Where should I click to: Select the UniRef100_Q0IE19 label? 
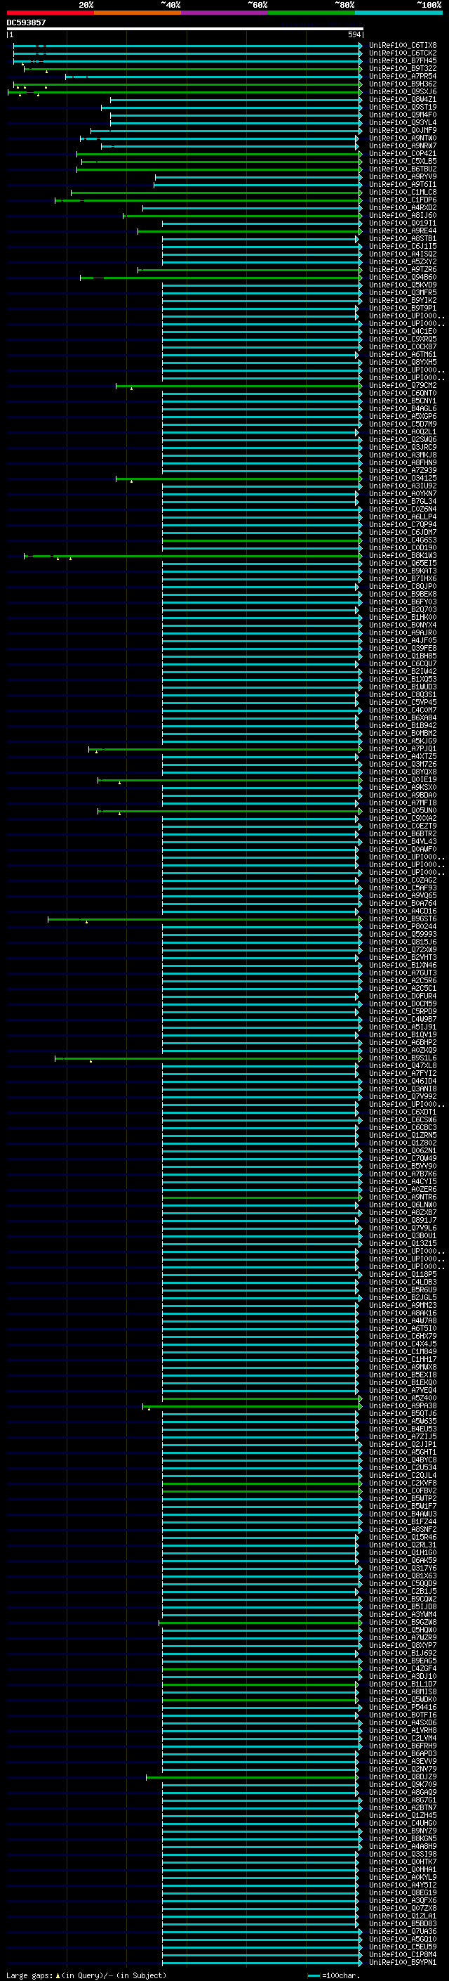click(403, 780)
